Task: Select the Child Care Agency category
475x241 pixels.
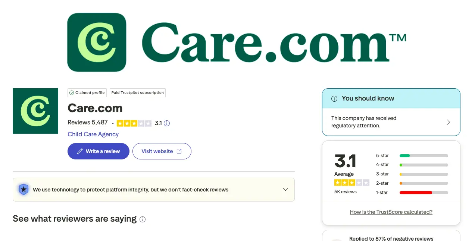Action: (93, 134)
